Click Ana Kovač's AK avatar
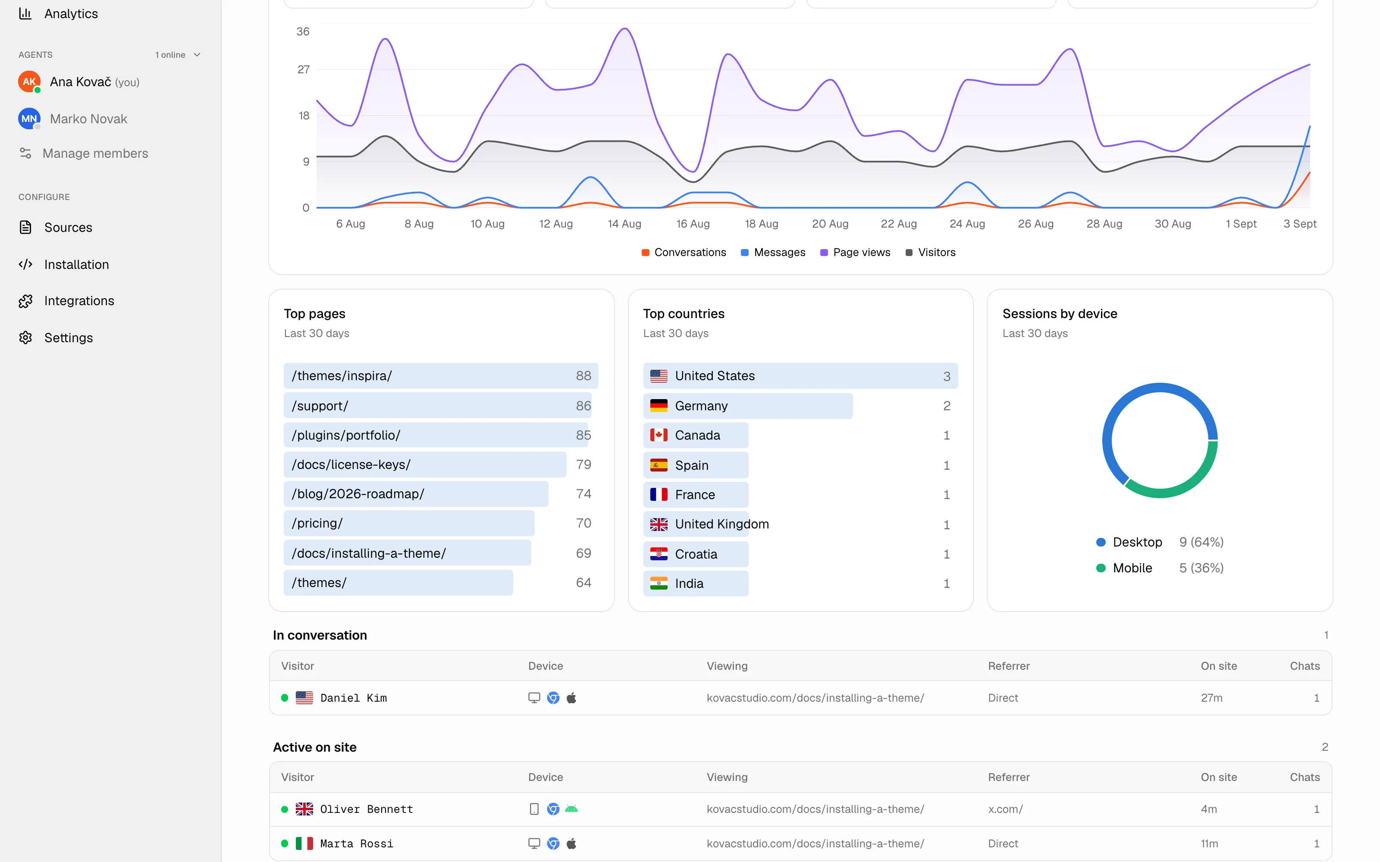This screenshot has width=1380, height=862. point(29,81)
